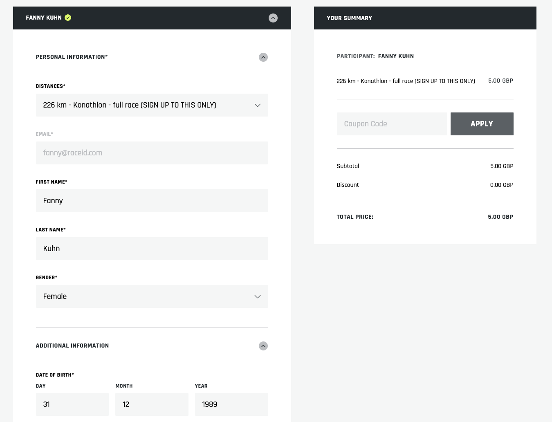Click the Personal Information heading

pos(72,57)
